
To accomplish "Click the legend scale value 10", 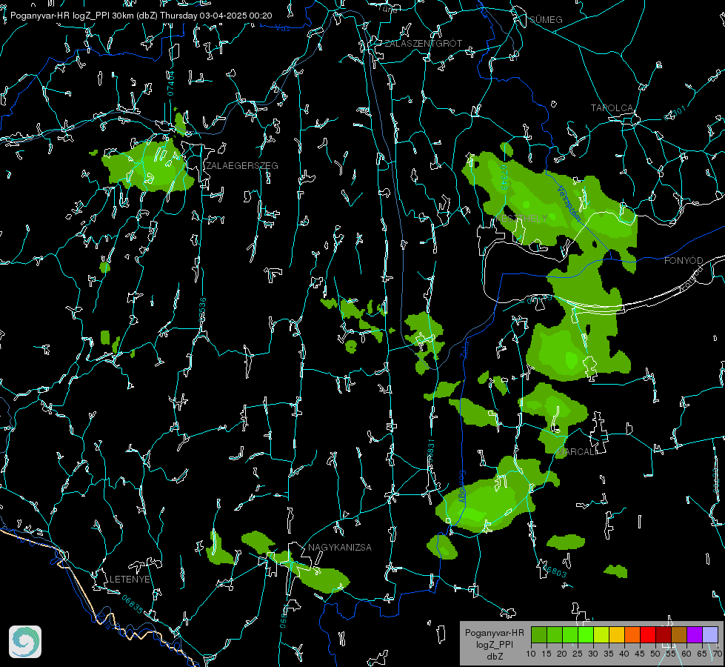I will (531, 654).
